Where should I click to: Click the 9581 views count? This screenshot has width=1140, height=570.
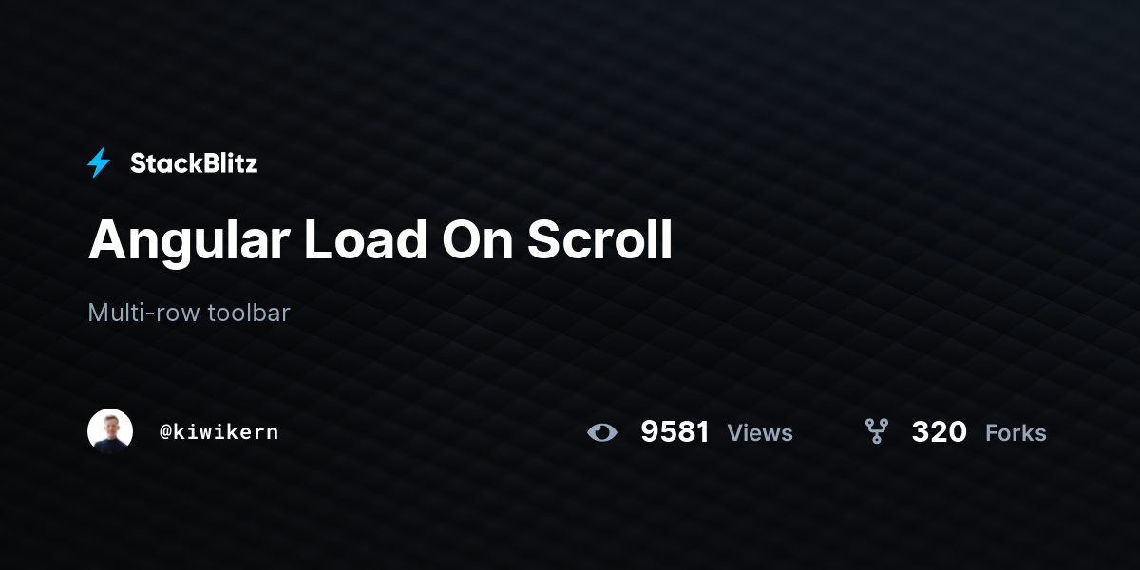pyautogui.click(x=674, y=432)
